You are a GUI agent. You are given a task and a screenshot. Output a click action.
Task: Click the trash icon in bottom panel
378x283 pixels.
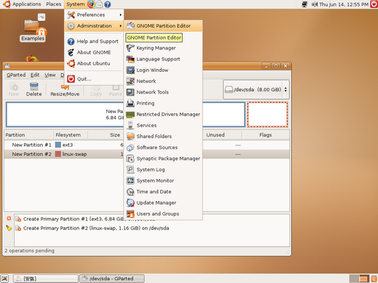[374, 279]
